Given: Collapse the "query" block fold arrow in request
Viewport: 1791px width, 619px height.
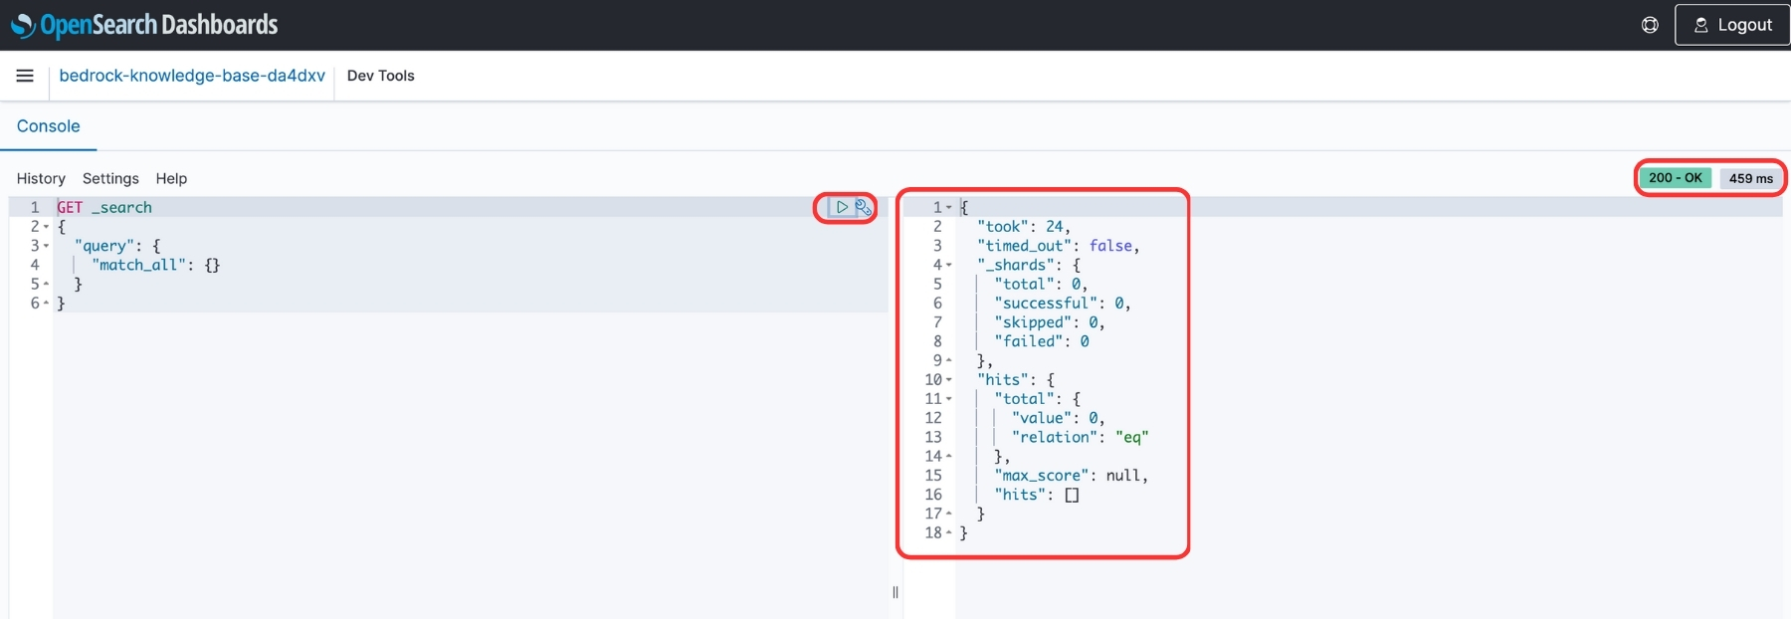Looking at the screenshot, I should [46, 246].
